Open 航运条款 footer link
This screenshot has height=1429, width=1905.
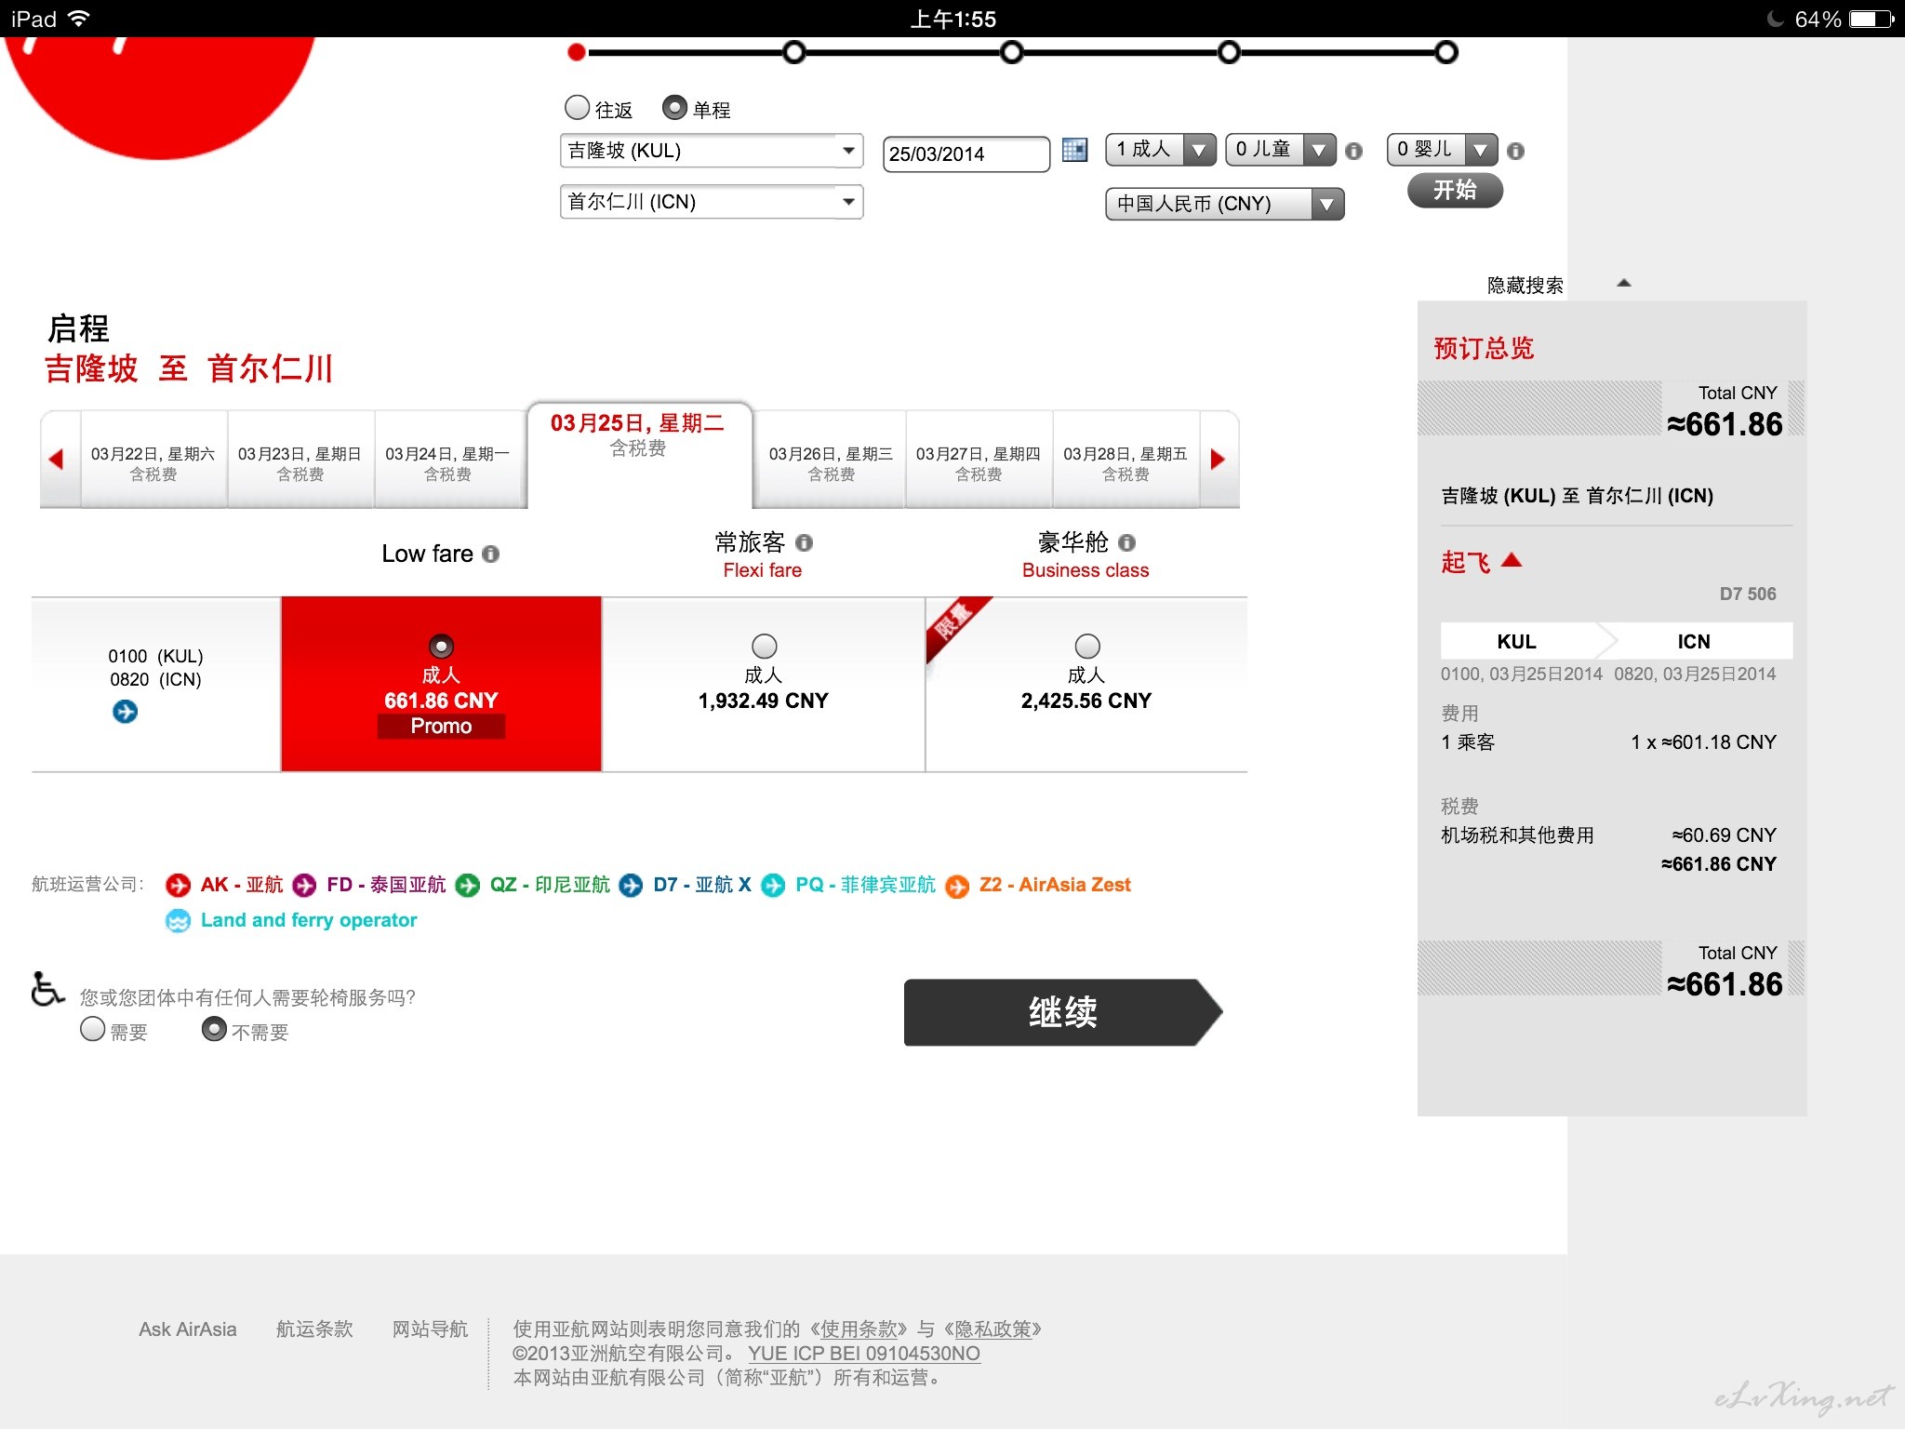[314, 1329]
